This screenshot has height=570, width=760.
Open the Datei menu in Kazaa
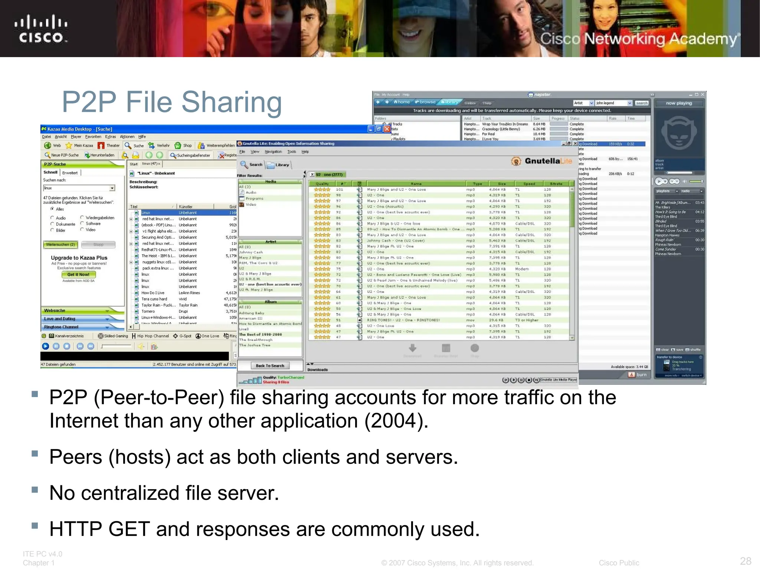pos(46,137)
